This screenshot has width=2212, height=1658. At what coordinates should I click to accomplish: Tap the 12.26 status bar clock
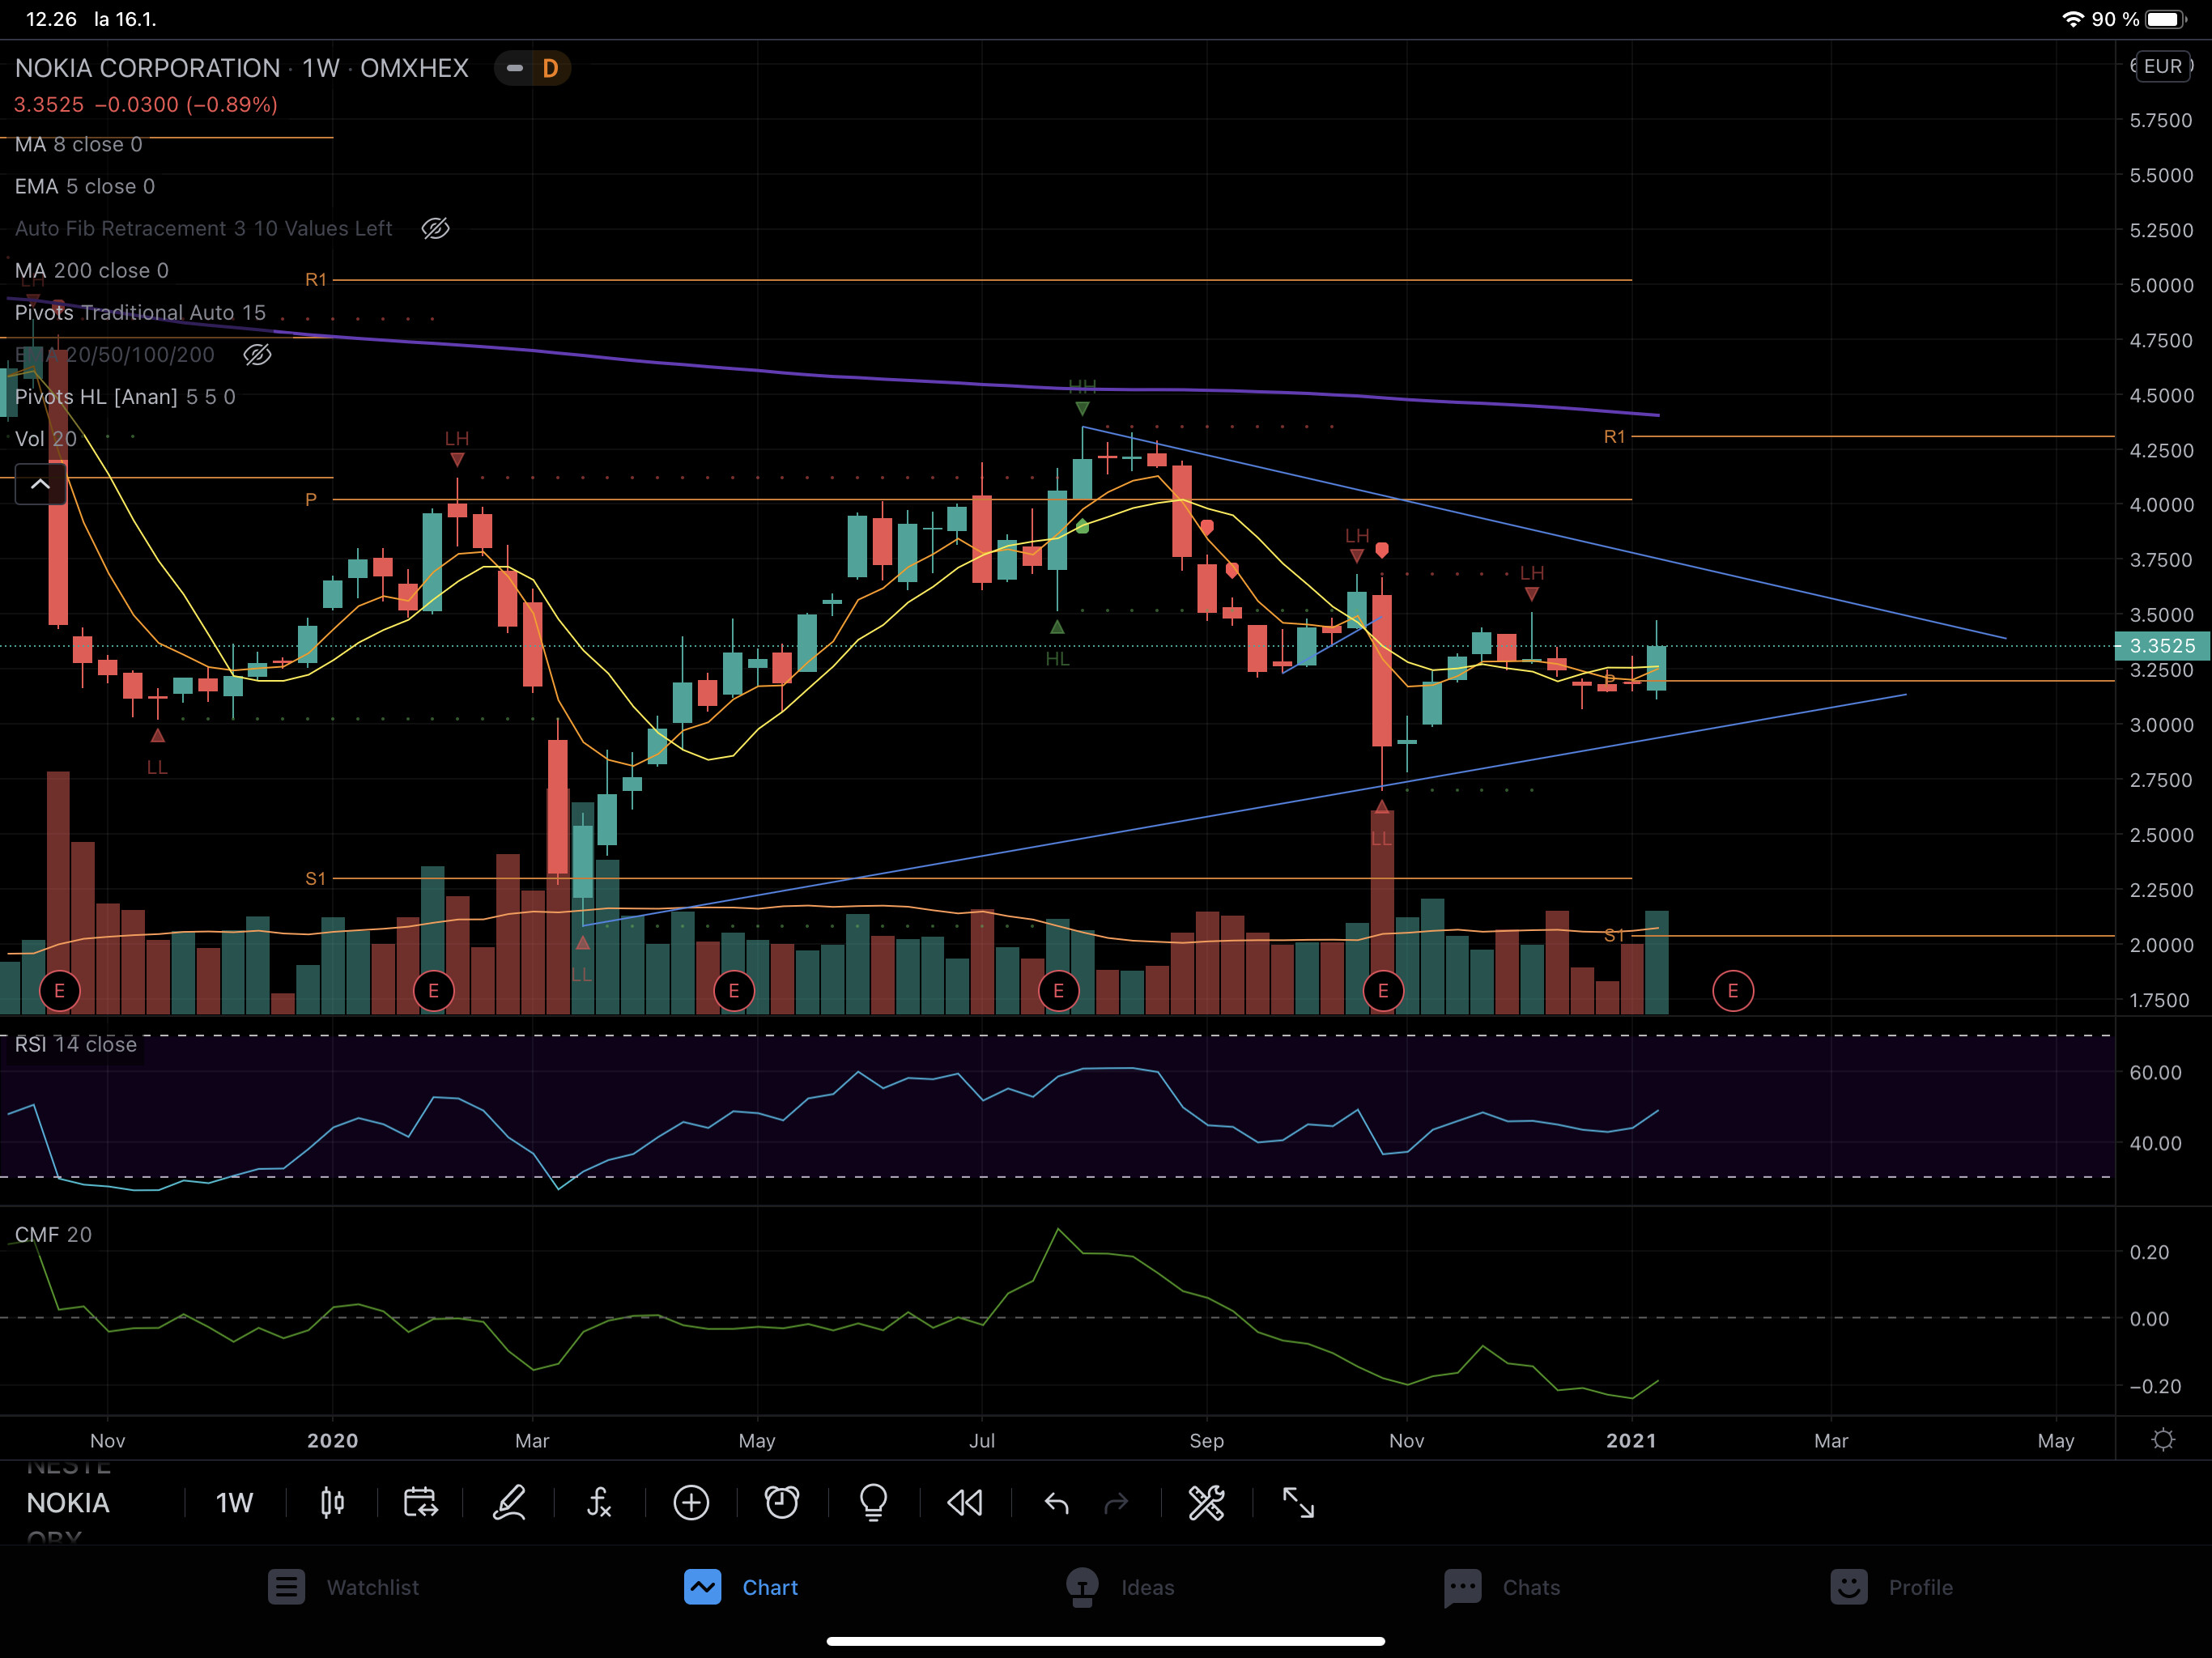click(x=51, y=19)
